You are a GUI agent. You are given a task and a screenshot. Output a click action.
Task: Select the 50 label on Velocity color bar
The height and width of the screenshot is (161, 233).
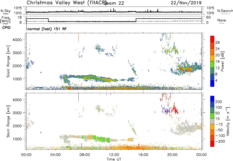point(217,113)
